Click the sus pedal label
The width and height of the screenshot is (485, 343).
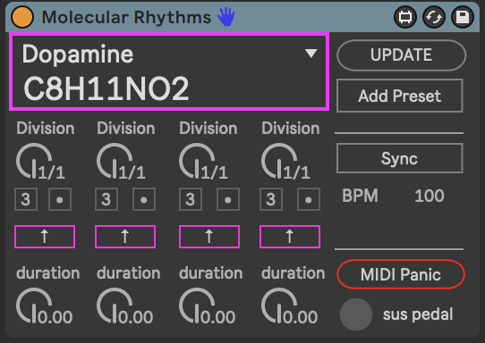[418, 314]
